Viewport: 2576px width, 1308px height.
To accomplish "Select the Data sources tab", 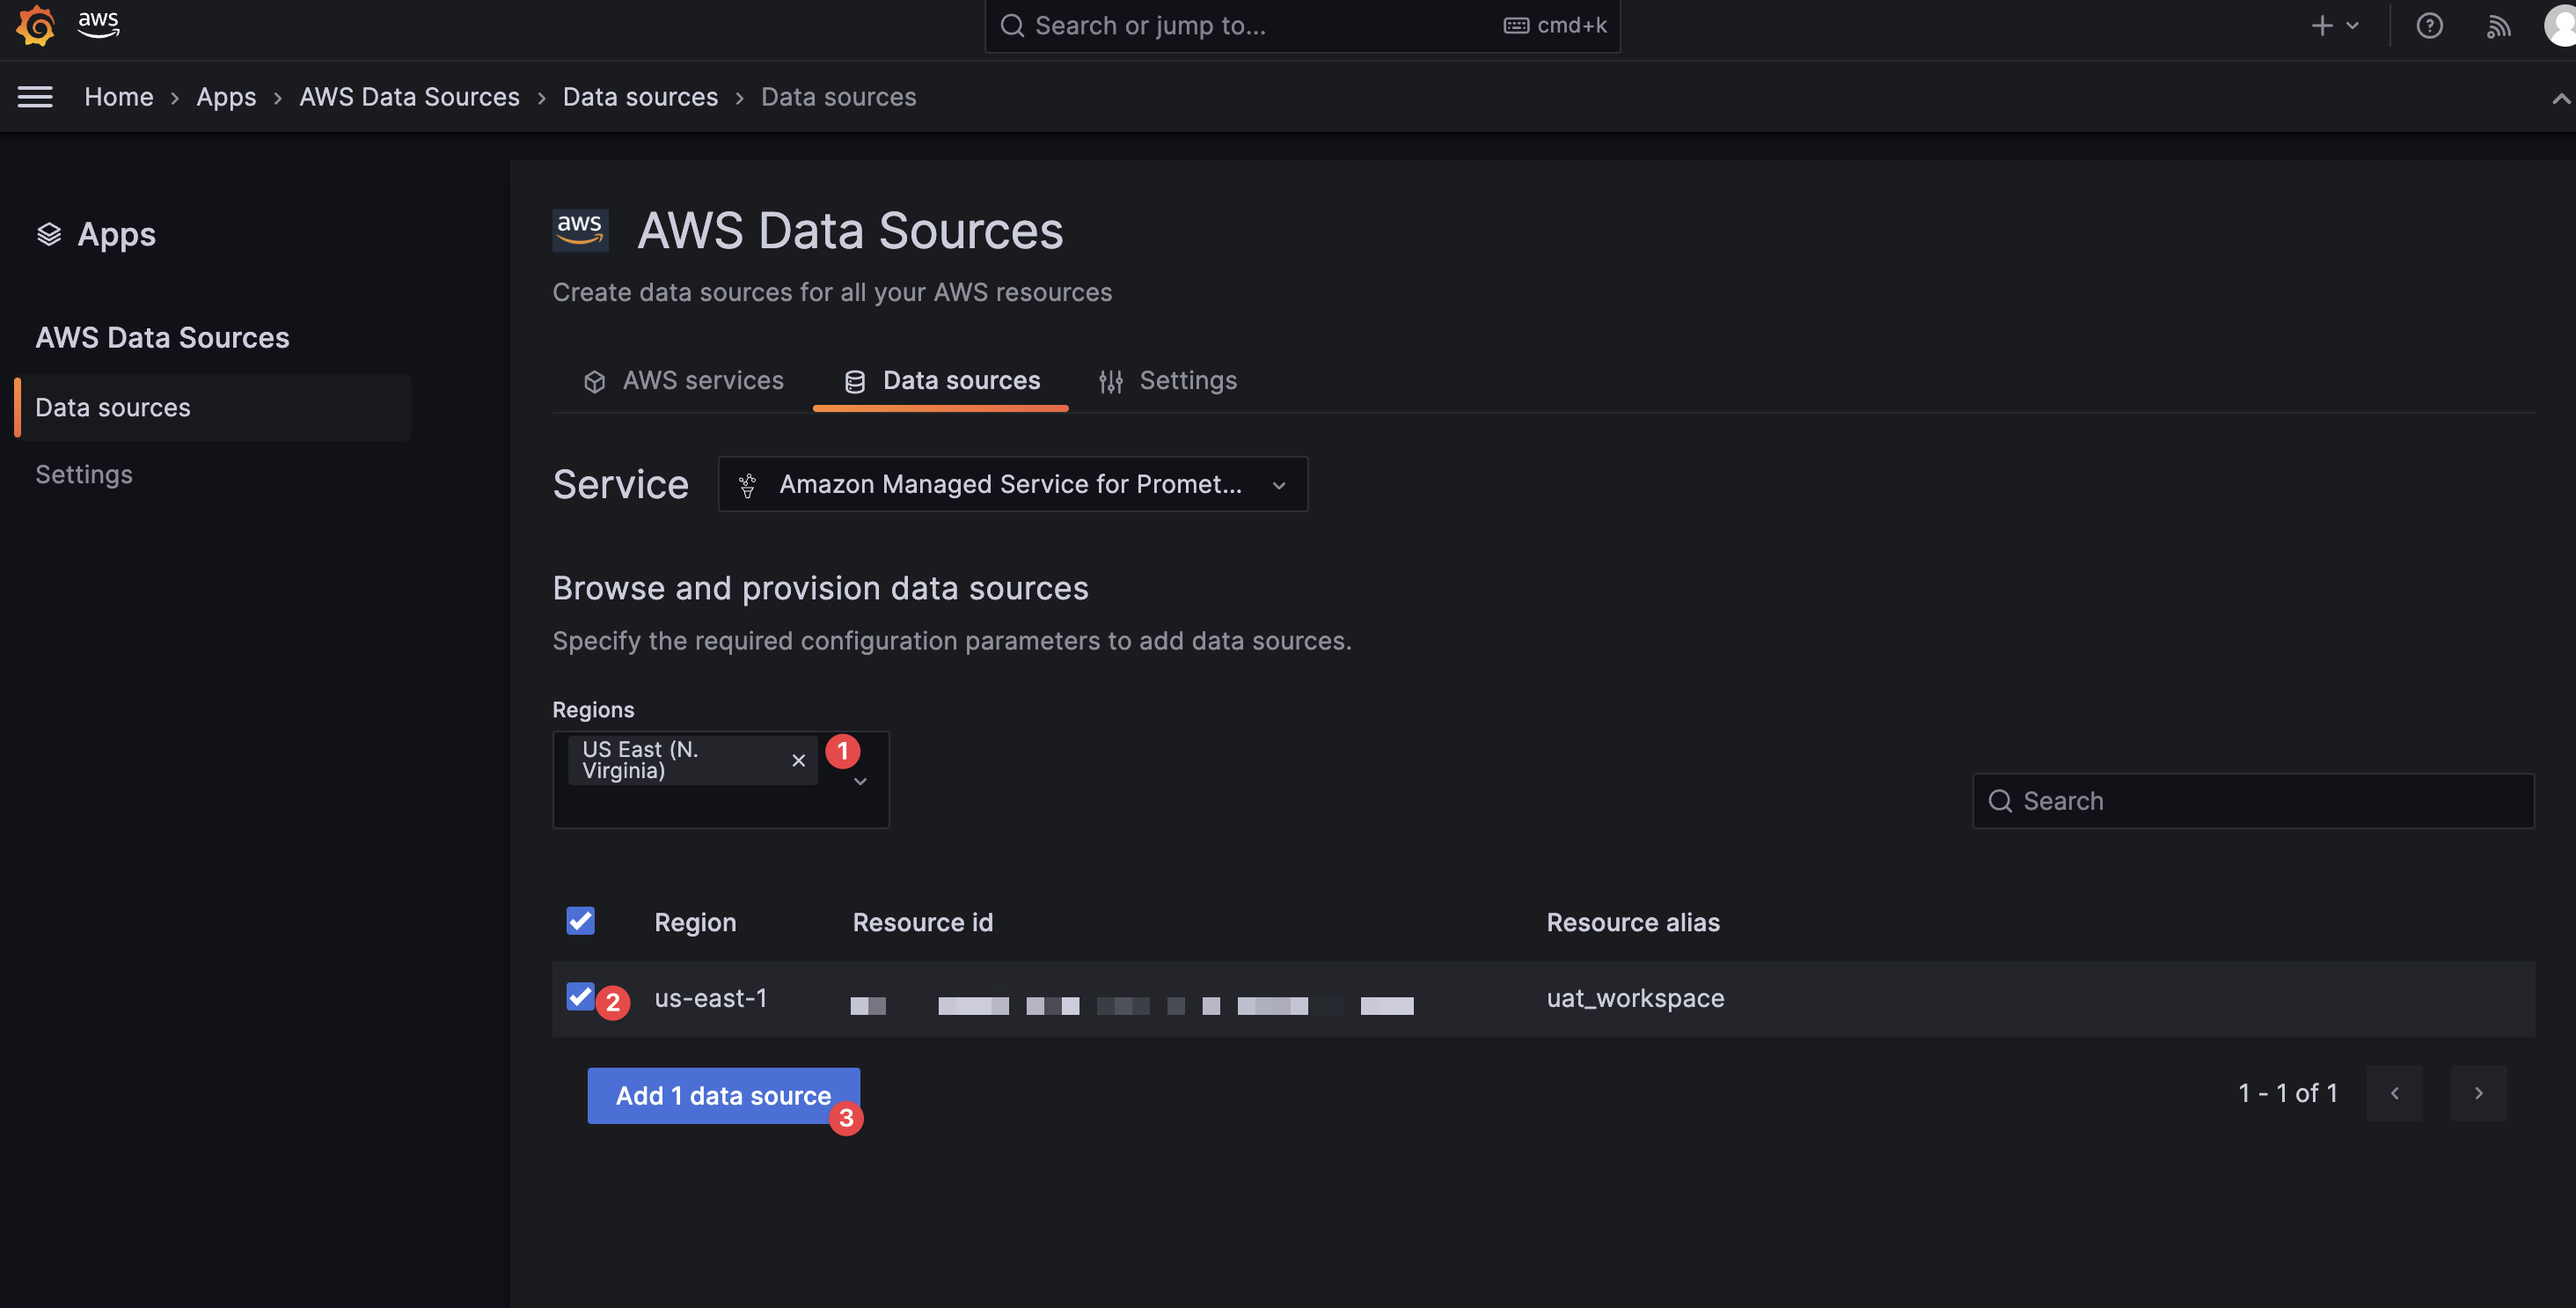I will click(x=941, y=380).
